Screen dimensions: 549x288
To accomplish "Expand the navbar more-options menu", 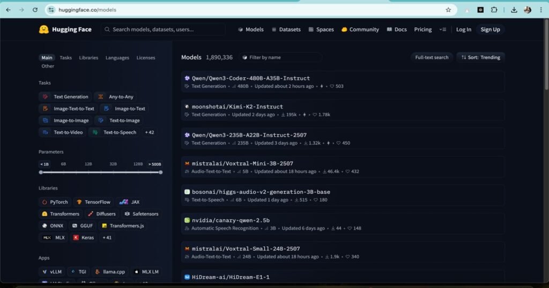I will (442, 29).
